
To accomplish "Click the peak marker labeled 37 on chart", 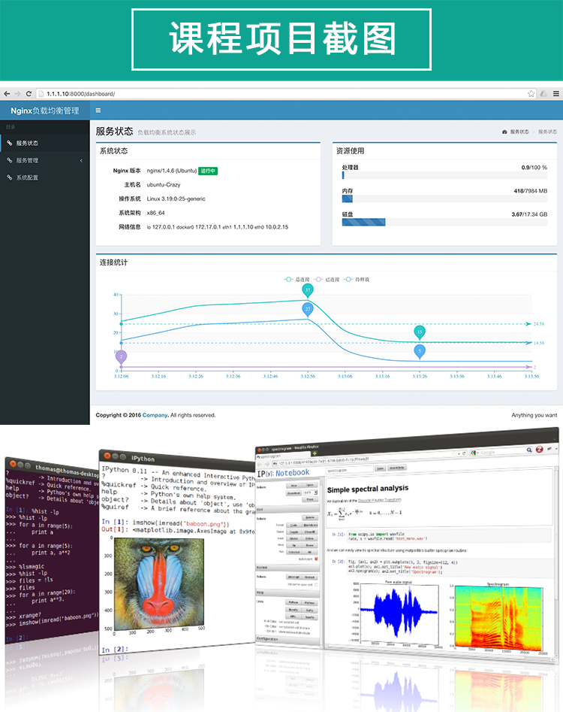I will pyautogui.click(x=307, y=289).
